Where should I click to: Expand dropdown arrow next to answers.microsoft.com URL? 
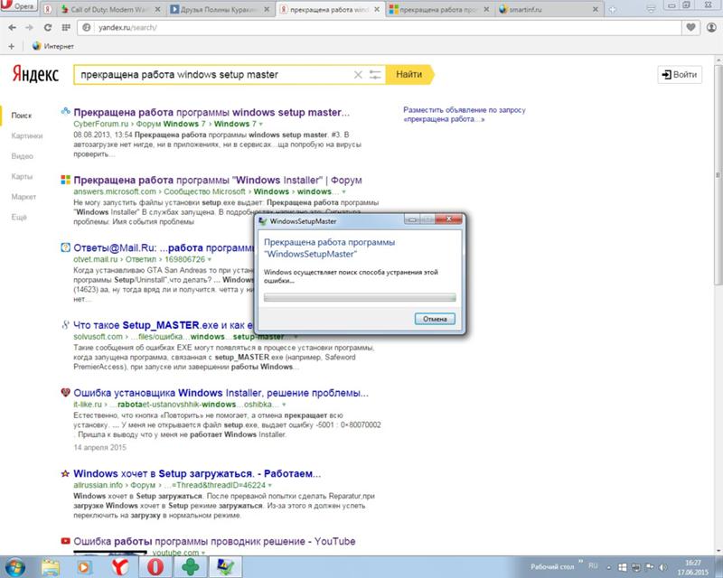pos(343,192)
